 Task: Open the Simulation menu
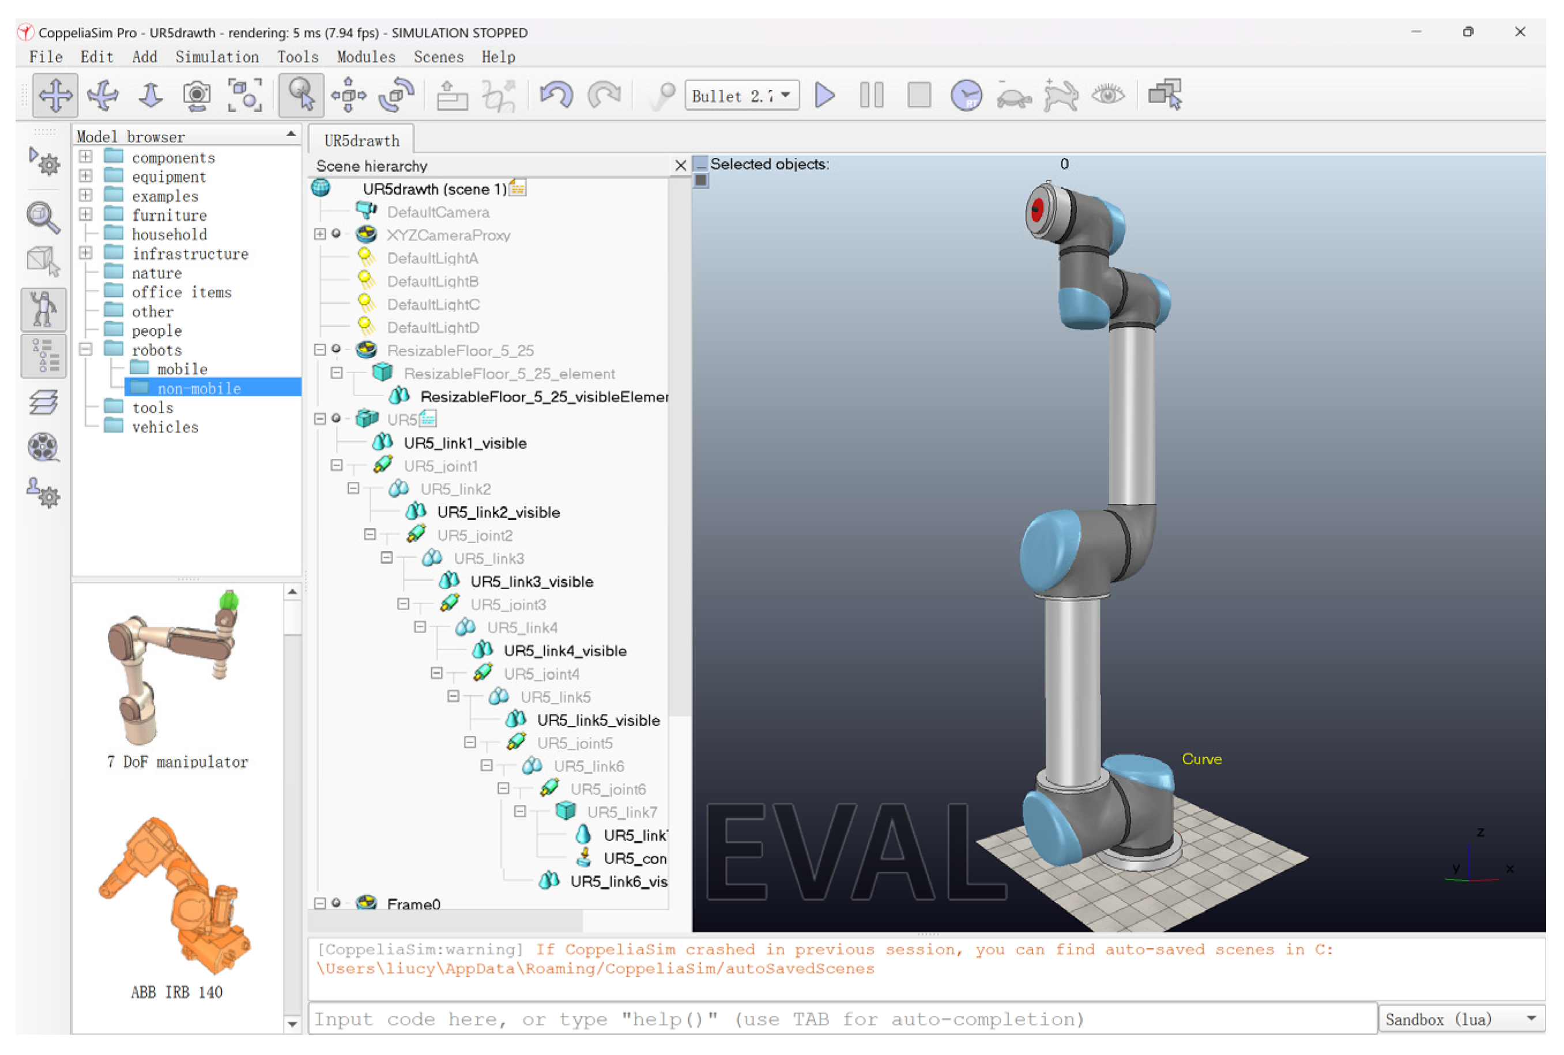[x=217, y=57]
